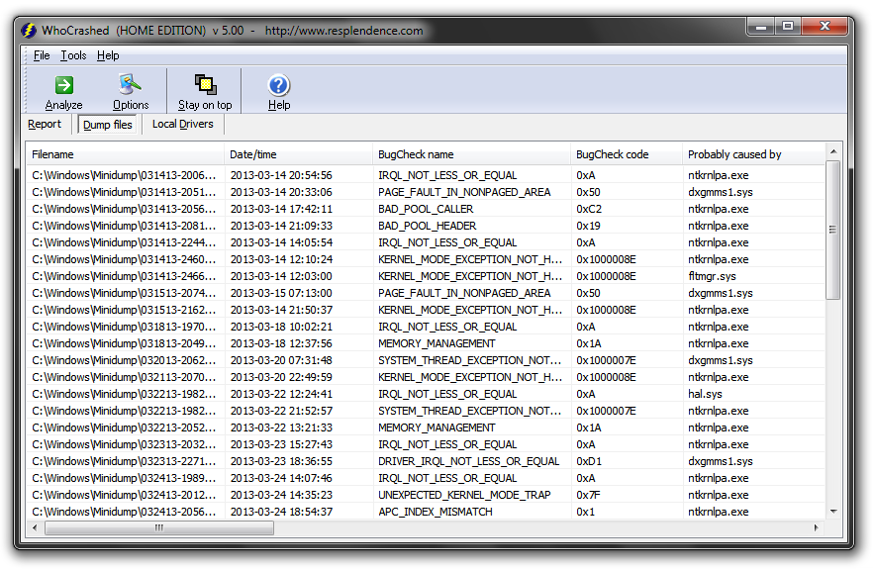Viewport: 874px width, 570px height.
Task: Select the dump file 031513-2162 row
Action: click(426, 310)
